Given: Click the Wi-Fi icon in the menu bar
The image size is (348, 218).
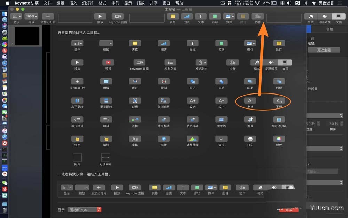Looking at the screenshot, I should (x=257, y=3).
